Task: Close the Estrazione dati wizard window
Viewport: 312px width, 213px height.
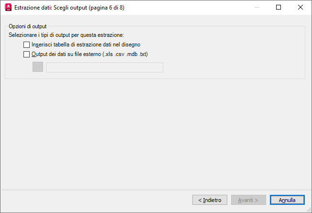Action: (300, 7)
